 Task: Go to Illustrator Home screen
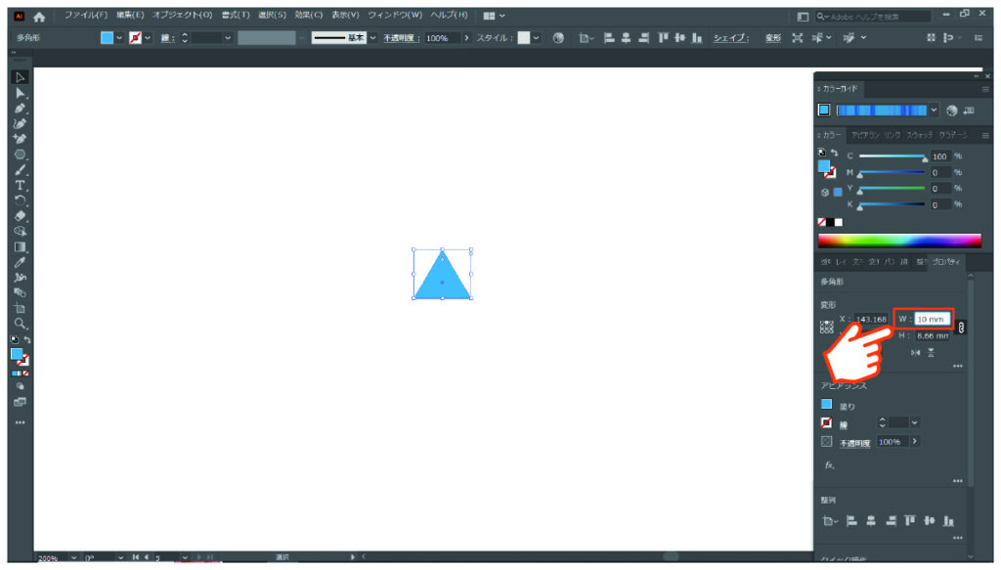coord(39,17)
